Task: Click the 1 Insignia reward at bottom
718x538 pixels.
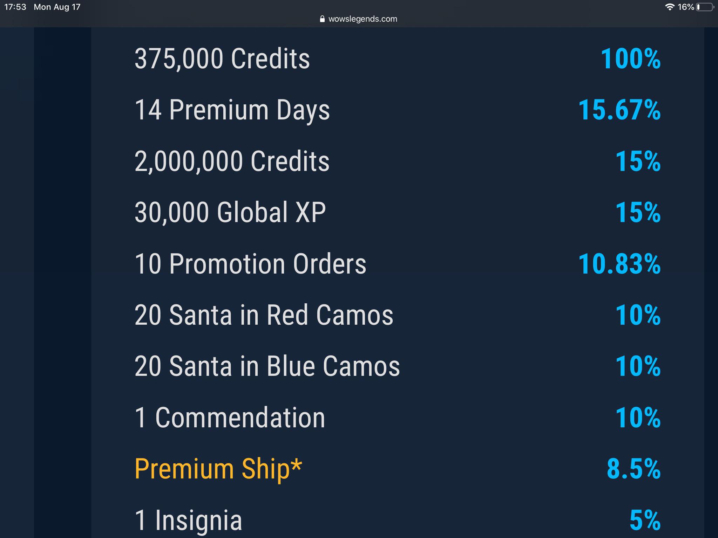Action: (189, 520)
